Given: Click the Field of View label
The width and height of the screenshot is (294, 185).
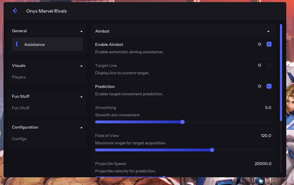Looking at the screenshot, I should pos(107,136).
